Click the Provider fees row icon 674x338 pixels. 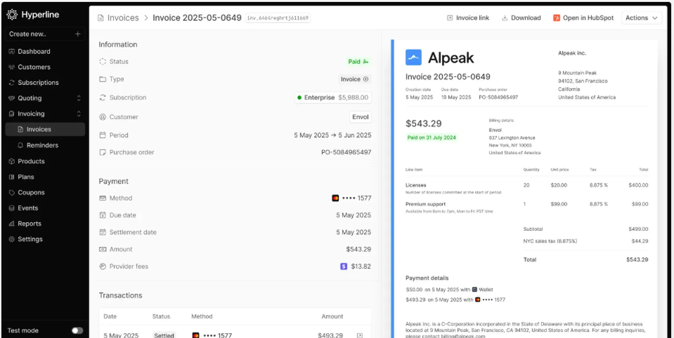pos(102,266)
